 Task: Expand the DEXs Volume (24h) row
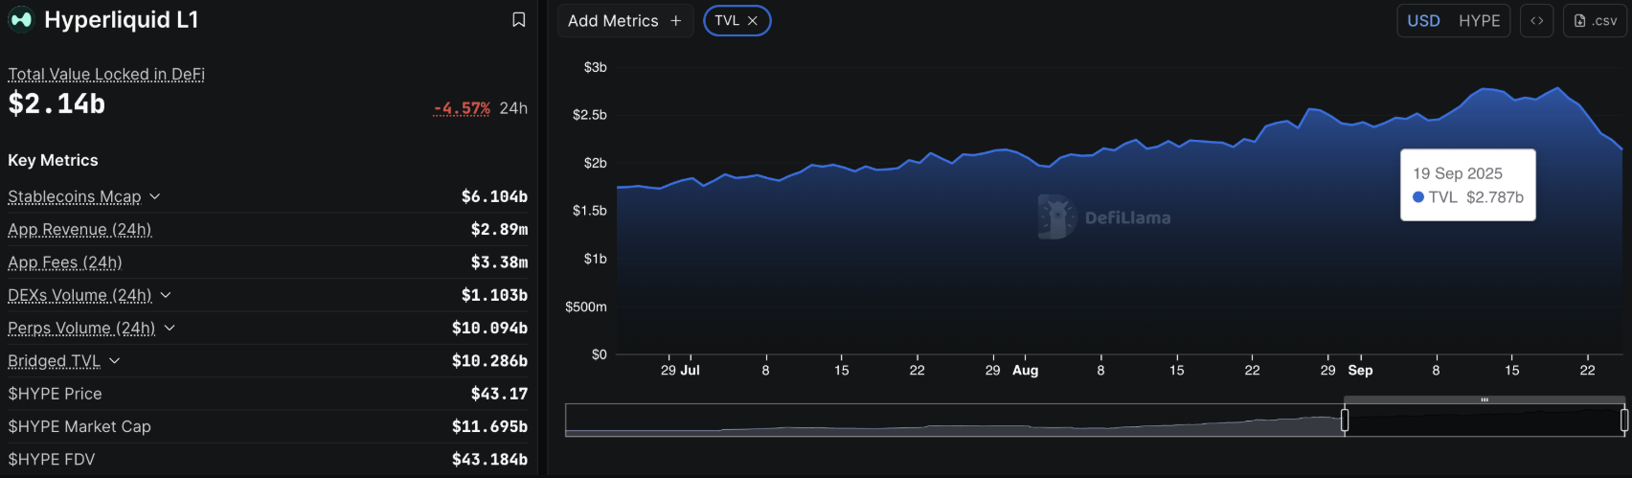[x=166, y=295]
